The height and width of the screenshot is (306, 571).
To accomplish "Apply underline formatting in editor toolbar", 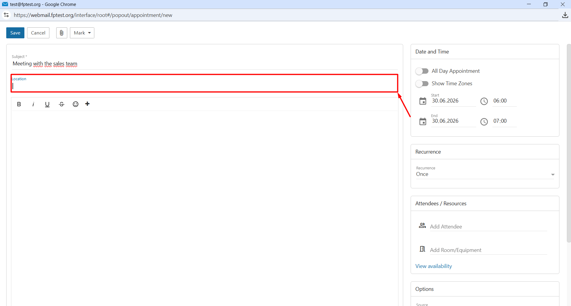I will [47, 104].
